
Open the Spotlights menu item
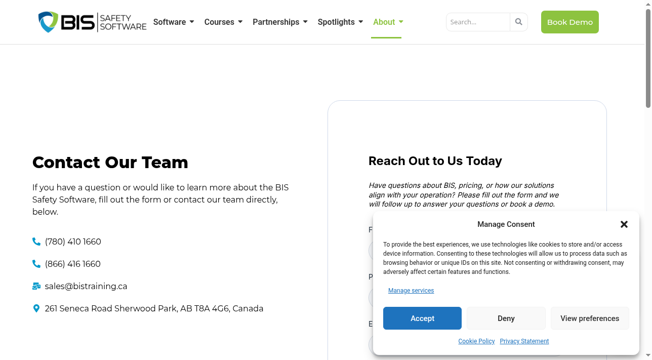[x=336, y=22]
